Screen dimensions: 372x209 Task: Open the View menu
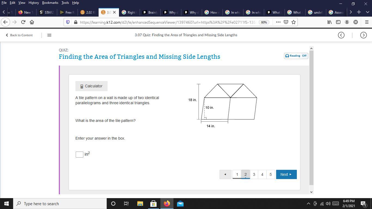pyautogui.click(x=22, y=3)
